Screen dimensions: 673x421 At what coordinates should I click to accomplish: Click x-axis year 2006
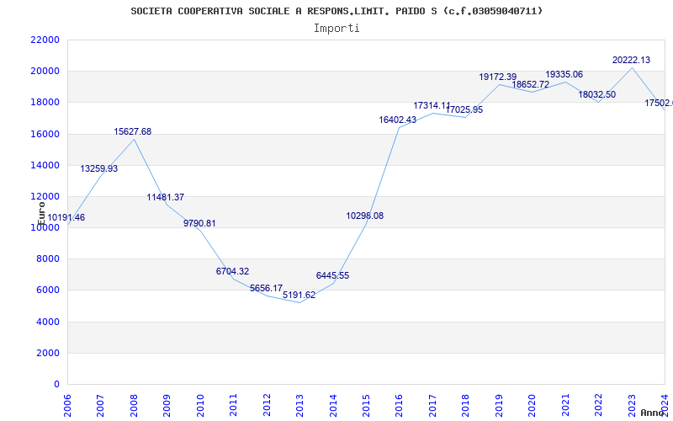68,406
